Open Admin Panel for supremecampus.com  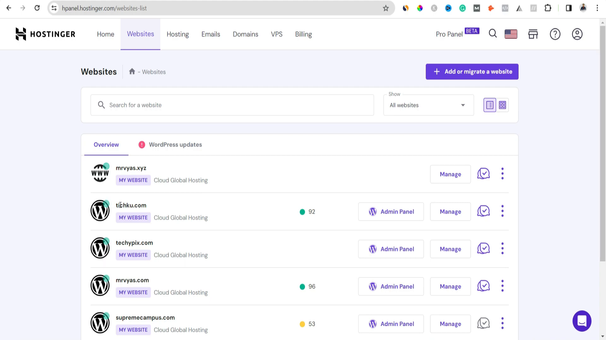(391, 324)
